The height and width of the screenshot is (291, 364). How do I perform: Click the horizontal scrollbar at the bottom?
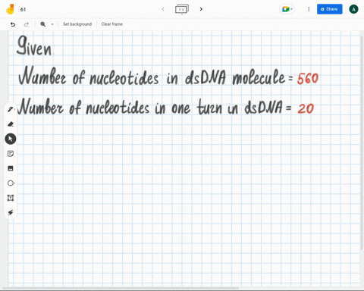point(120,288)
